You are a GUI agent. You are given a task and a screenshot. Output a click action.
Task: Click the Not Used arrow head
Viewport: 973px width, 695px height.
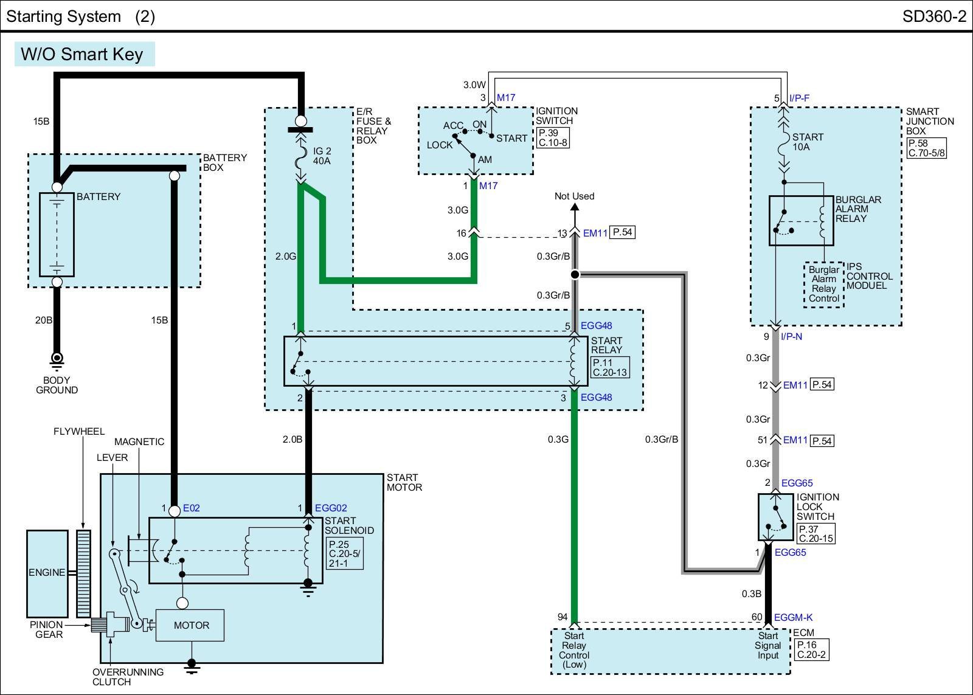(575, 209)
